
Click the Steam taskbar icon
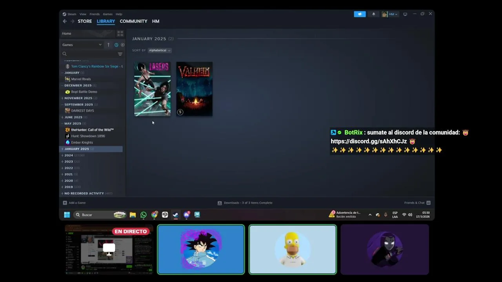[175, 215]
